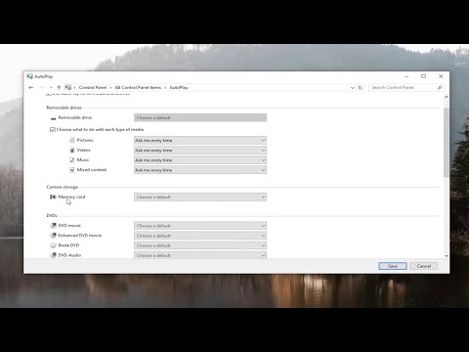Click the Blank DVD disc icon
The height and width of the screenshot is (352, 469).
tap(53, 245)
